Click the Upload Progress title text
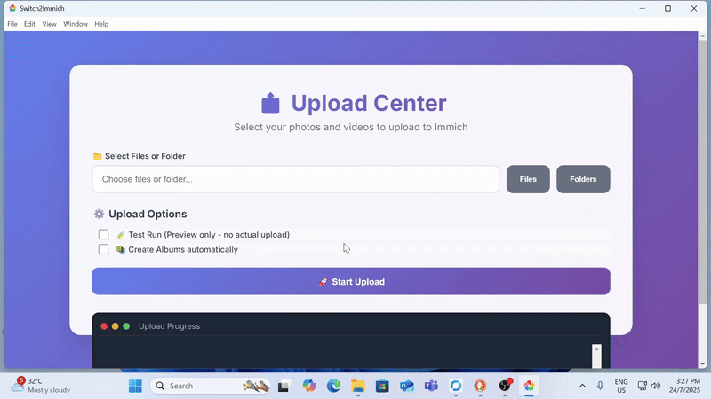711x399 pixels. point(169,326)
